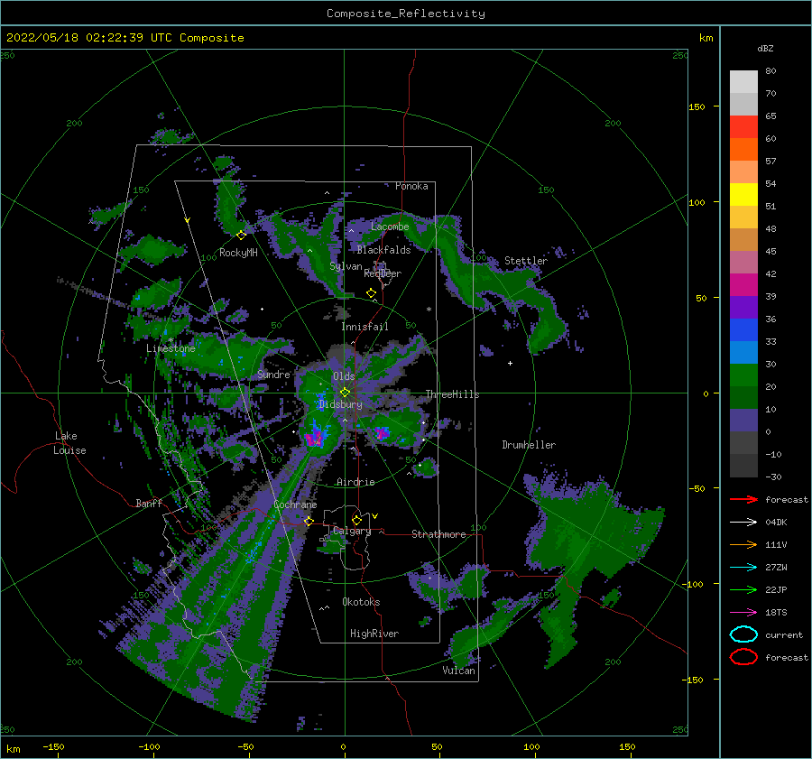Click the Ponoka label

tap(411, 186)
